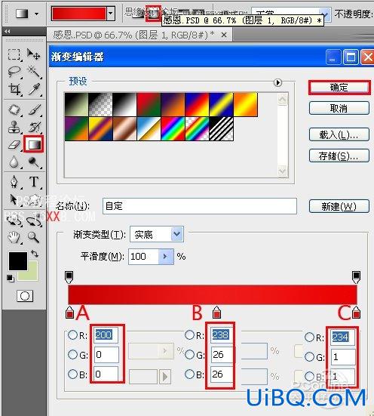Open the presets flyout menu arrow
Image resolution: width=374 pixels, height=416 pixels.
[277, 82]
